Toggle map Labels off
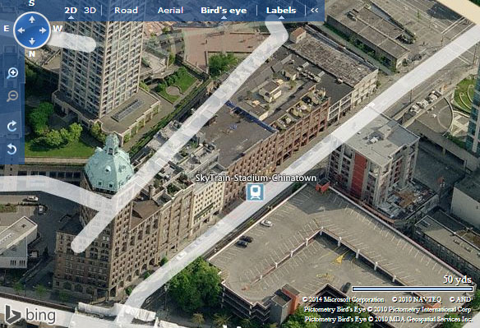The image size is (480, 328). [x=281, y=11]
